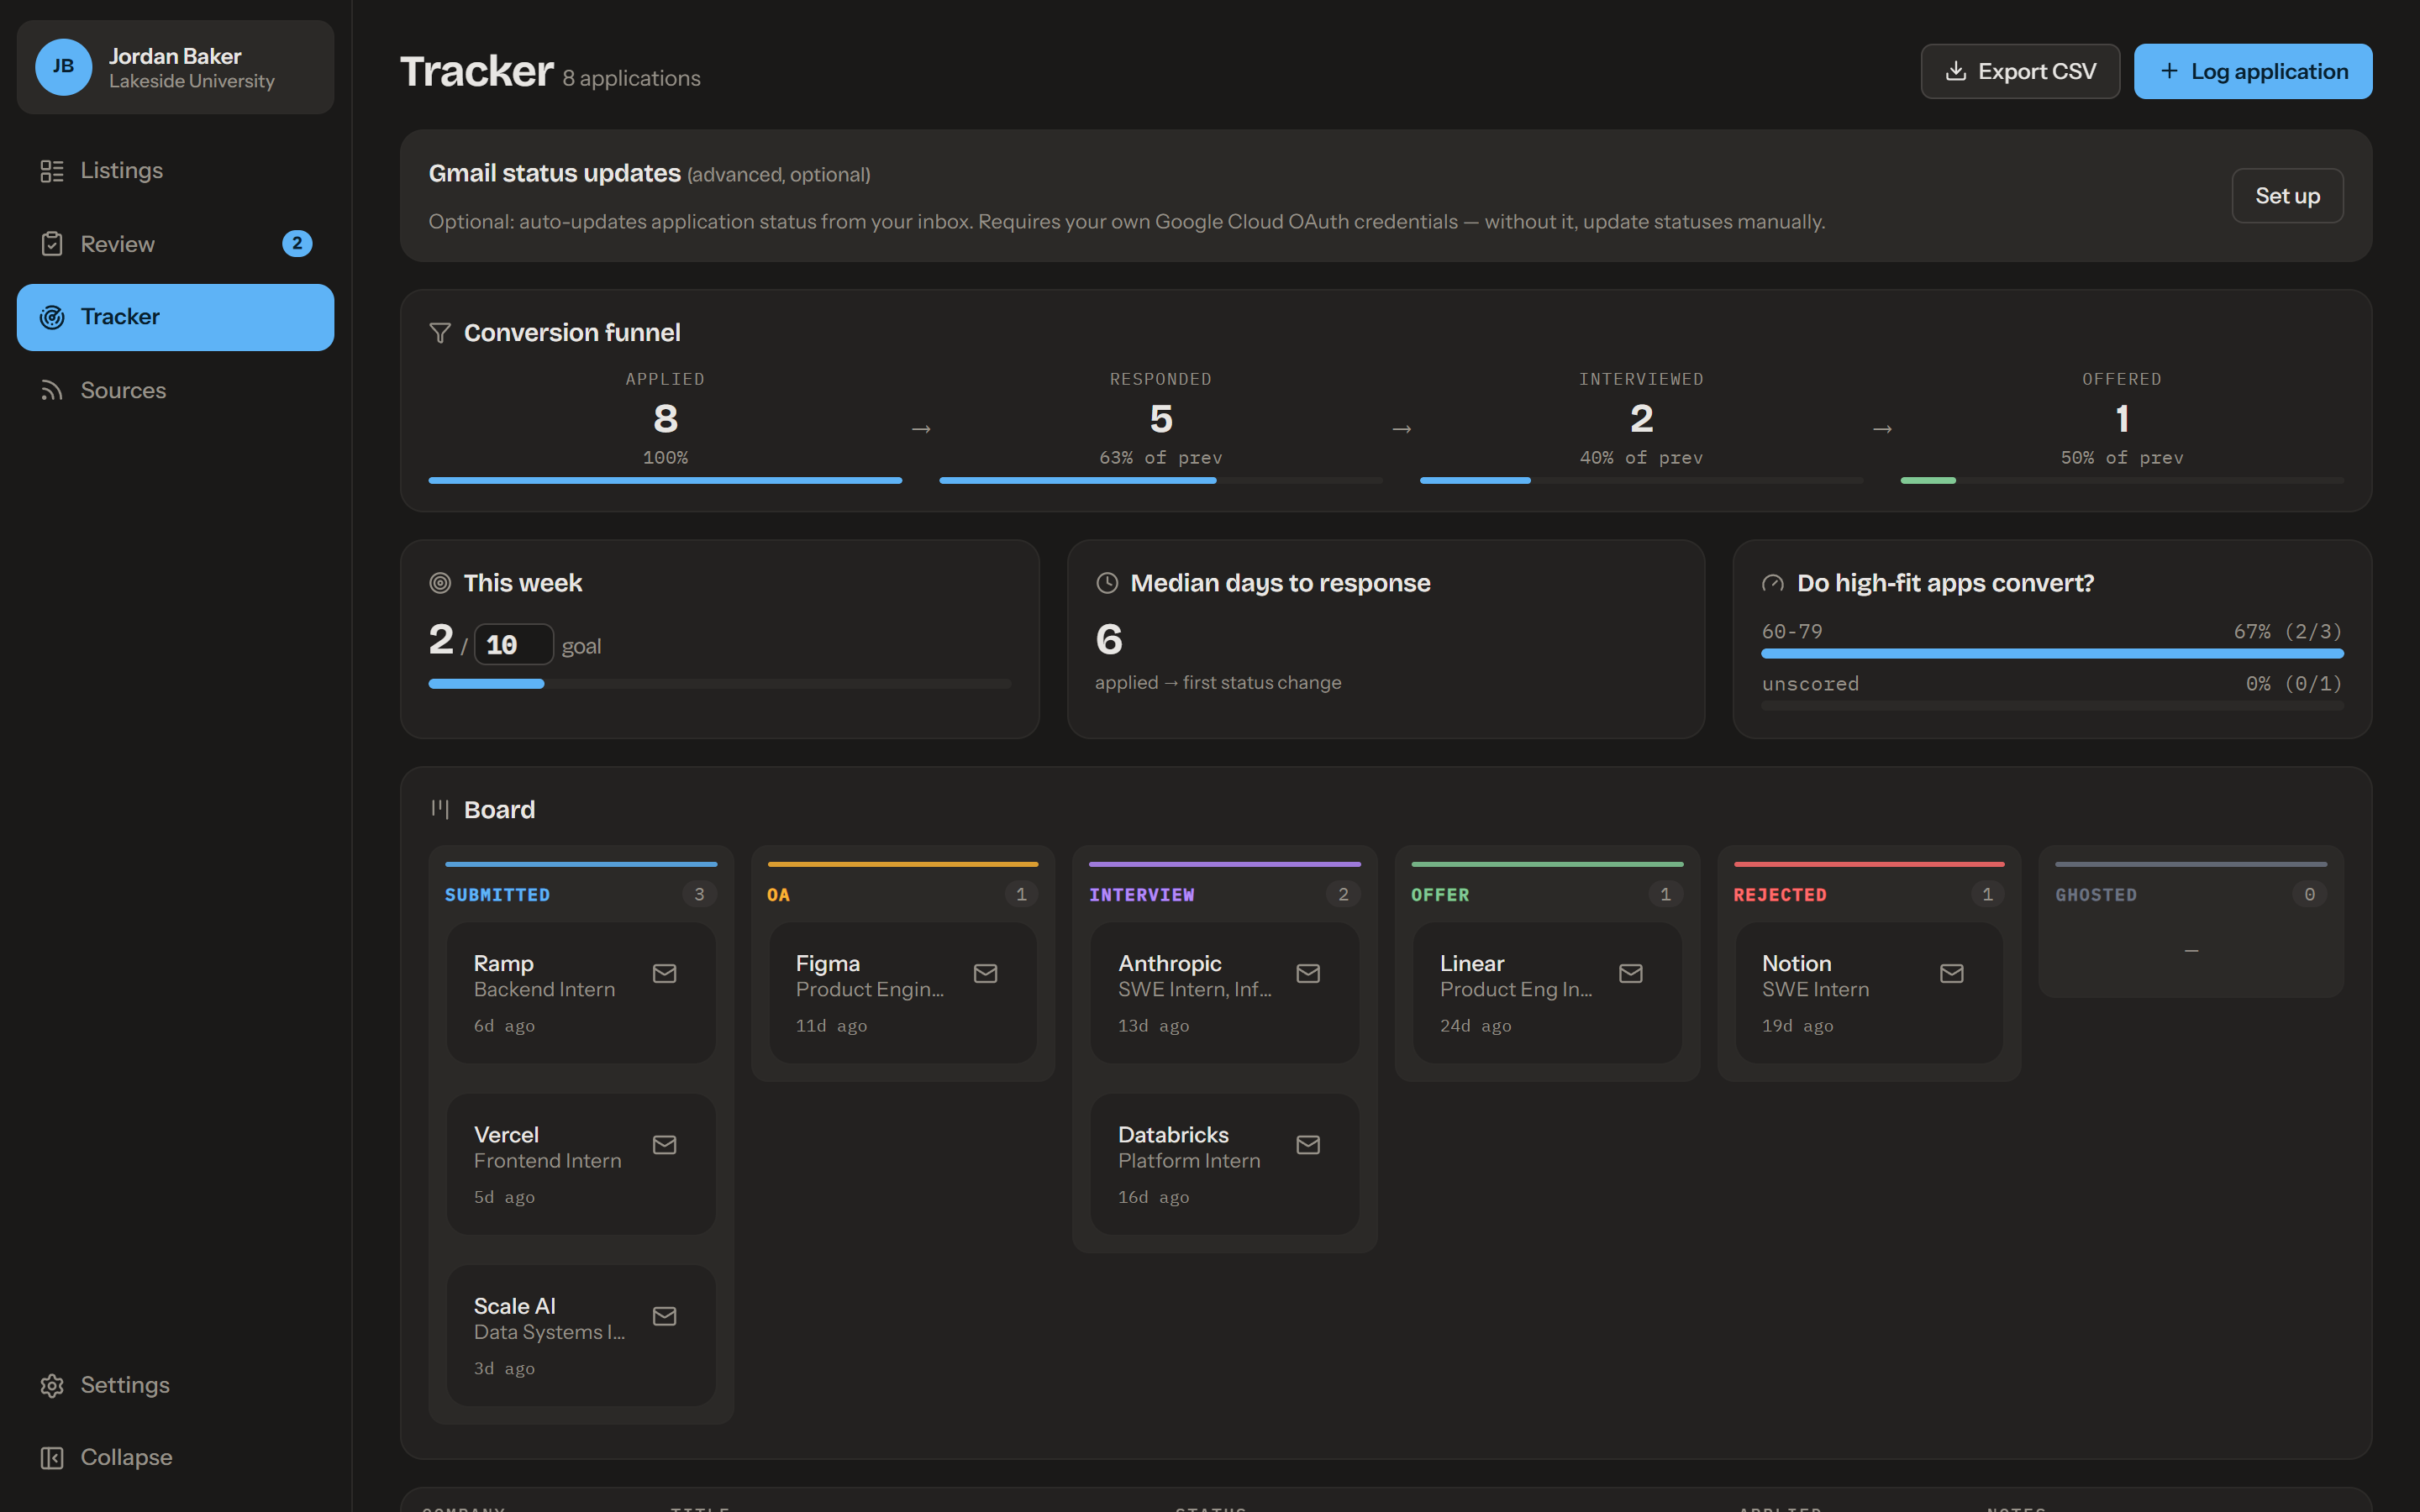Click the 60-79 fit score conversion bar
Screen dimensions: 2420x1512
pyautogui.click(x=2052, y=654)
